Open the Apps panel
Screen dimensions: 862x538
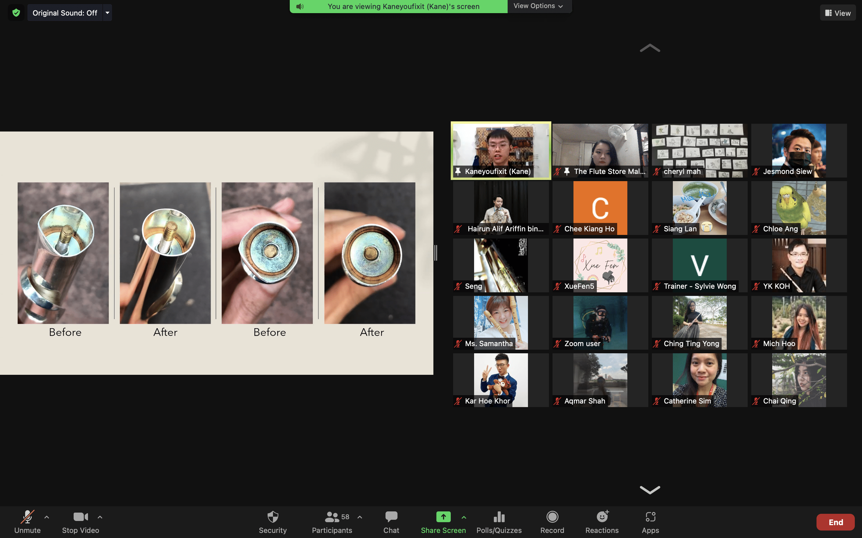pyautogui.click(x=650, y=522)
